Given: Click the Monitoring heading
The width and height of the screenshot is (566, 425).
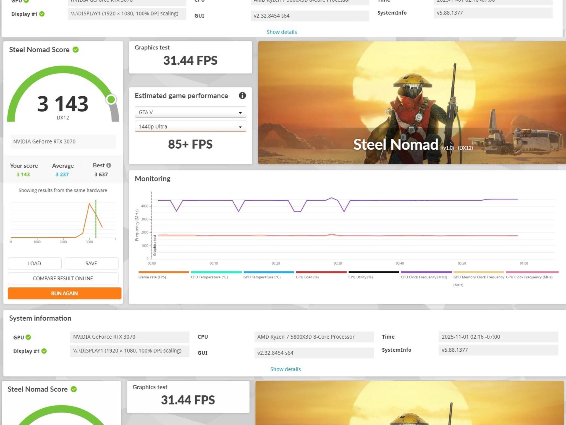Looking at the screenshot, I should pyautogui.click(x=153, y=178).
